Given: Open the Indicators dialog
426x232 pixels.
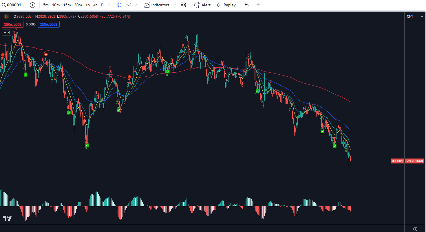Looking at the screenshot, I should (157, 5).
